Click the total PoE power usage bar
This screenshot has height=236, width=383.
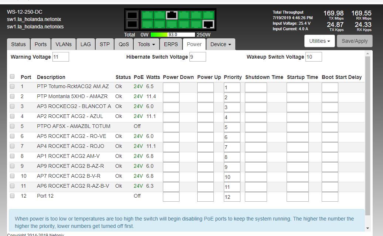click(x=172, y=35)
